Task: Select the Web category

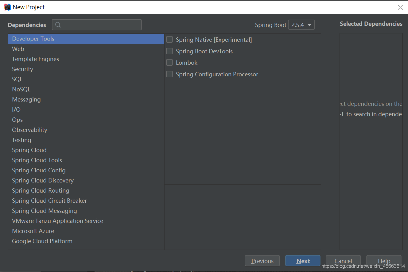Action: pyautogui.click(x=86, y=49)
